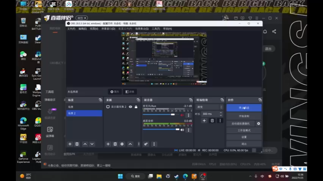This screenshot has width=323, height=181.
Task: Click the Mic/Aux volume slider
Action: click(161, 115)
